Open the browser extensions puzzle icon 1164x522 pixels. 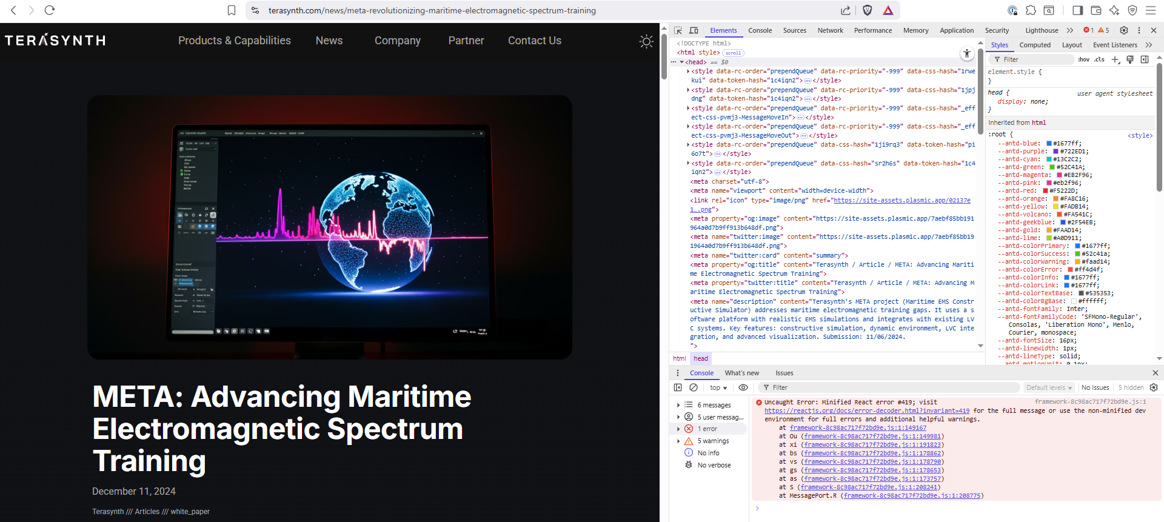(1031, 10)
